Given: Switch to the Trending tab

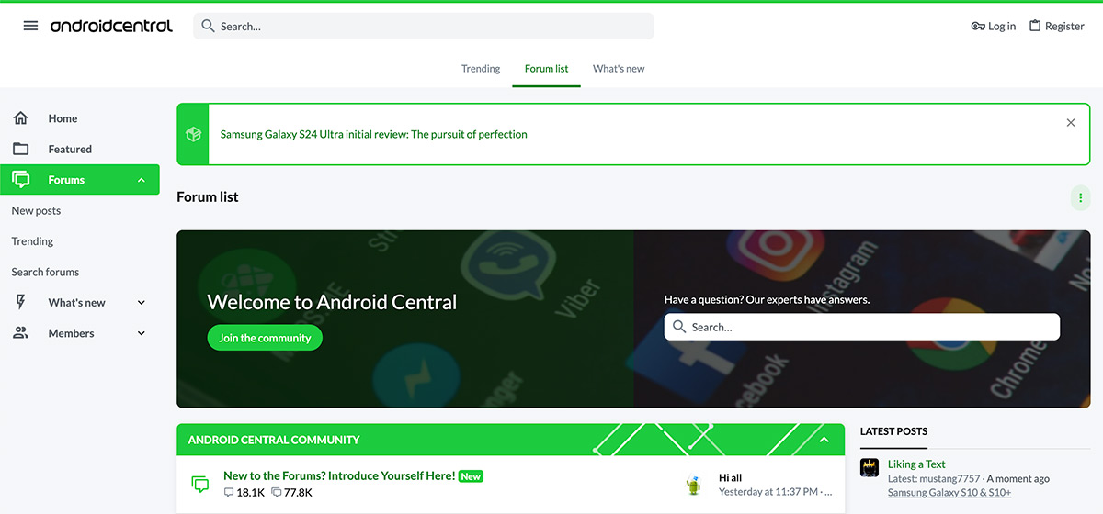Looking at the screenshot, I should tap(481, 69).
